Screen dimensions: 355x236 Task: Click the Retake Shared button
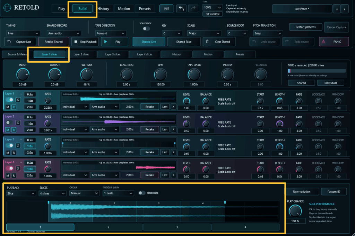[x=54, y=42]
